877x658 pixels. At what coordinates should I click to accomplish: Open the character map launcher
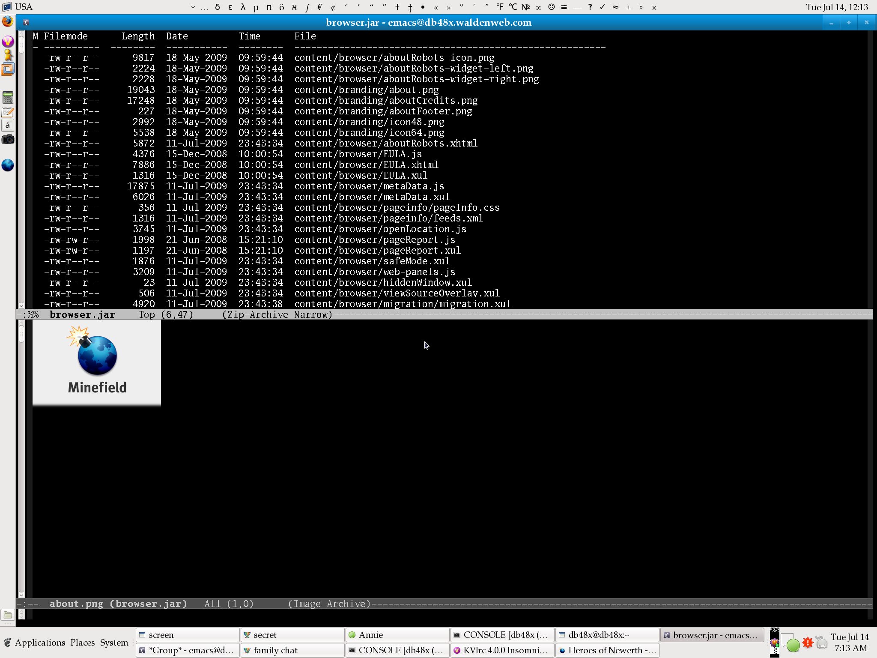coord(8,125)
